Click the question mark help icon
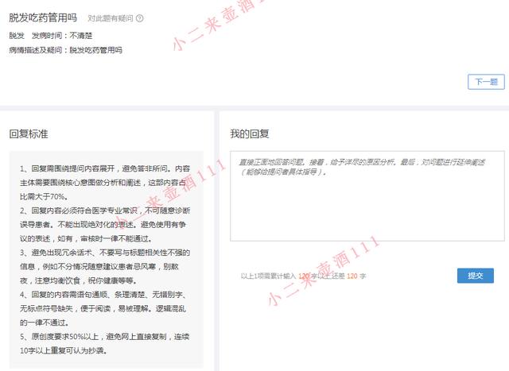509x371 pixels. click(140, 17)
